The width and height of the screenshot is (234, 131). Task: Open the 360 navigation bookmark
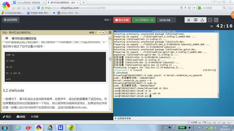click(x=13, y=13)
